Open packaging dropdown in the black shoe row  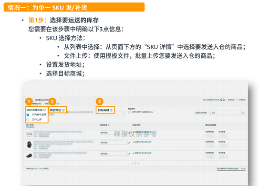114,154
